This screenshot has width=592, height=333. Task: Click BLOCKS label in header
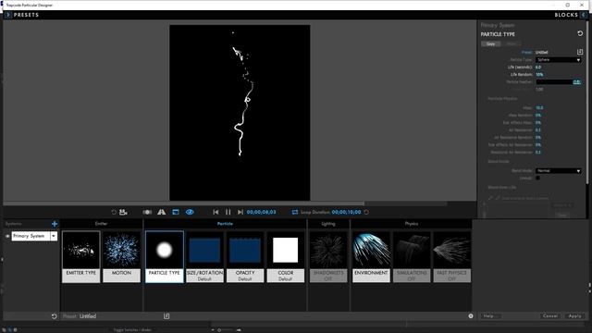coord(566,15)
